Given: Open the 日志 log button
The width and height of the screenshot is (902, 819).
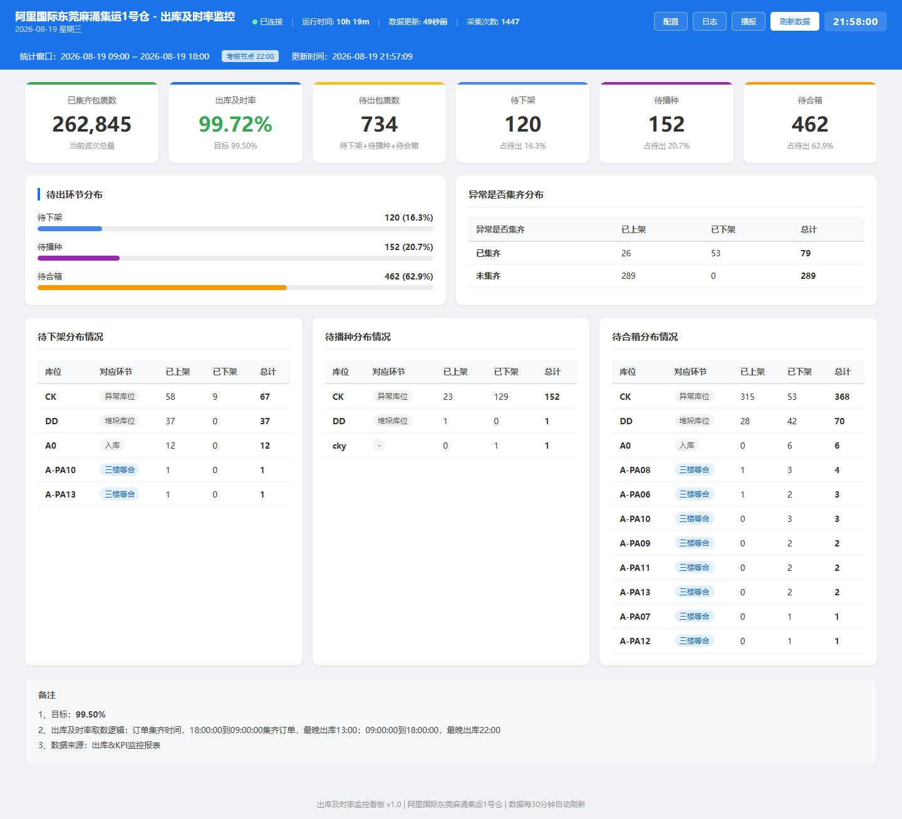Looking at the screenshot, I should tap(710, 21).
